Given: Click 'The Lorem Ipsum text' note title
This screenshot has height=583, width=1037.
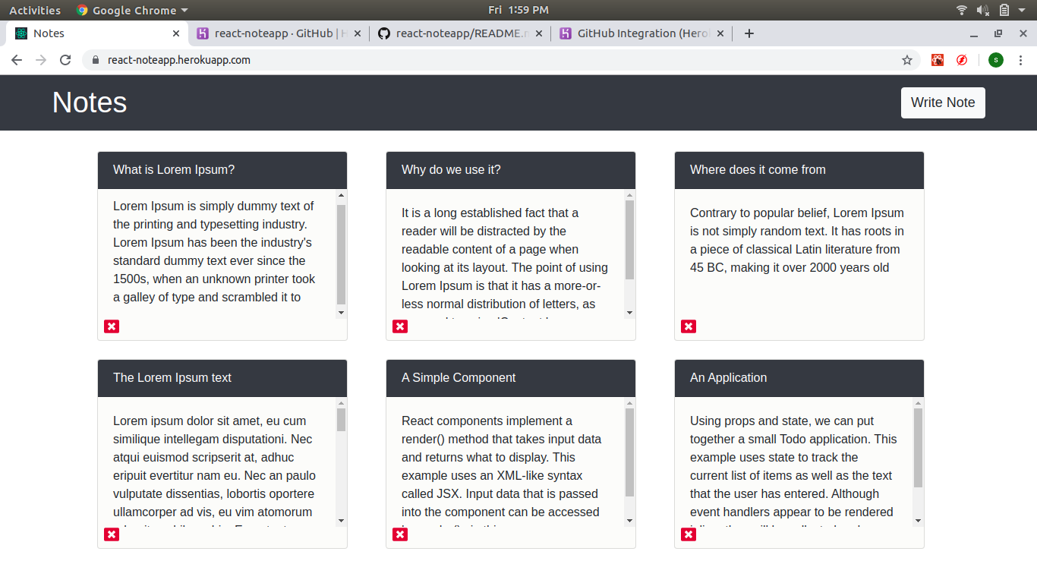Looking at the screenshot, I should click(x=172, y=377).
